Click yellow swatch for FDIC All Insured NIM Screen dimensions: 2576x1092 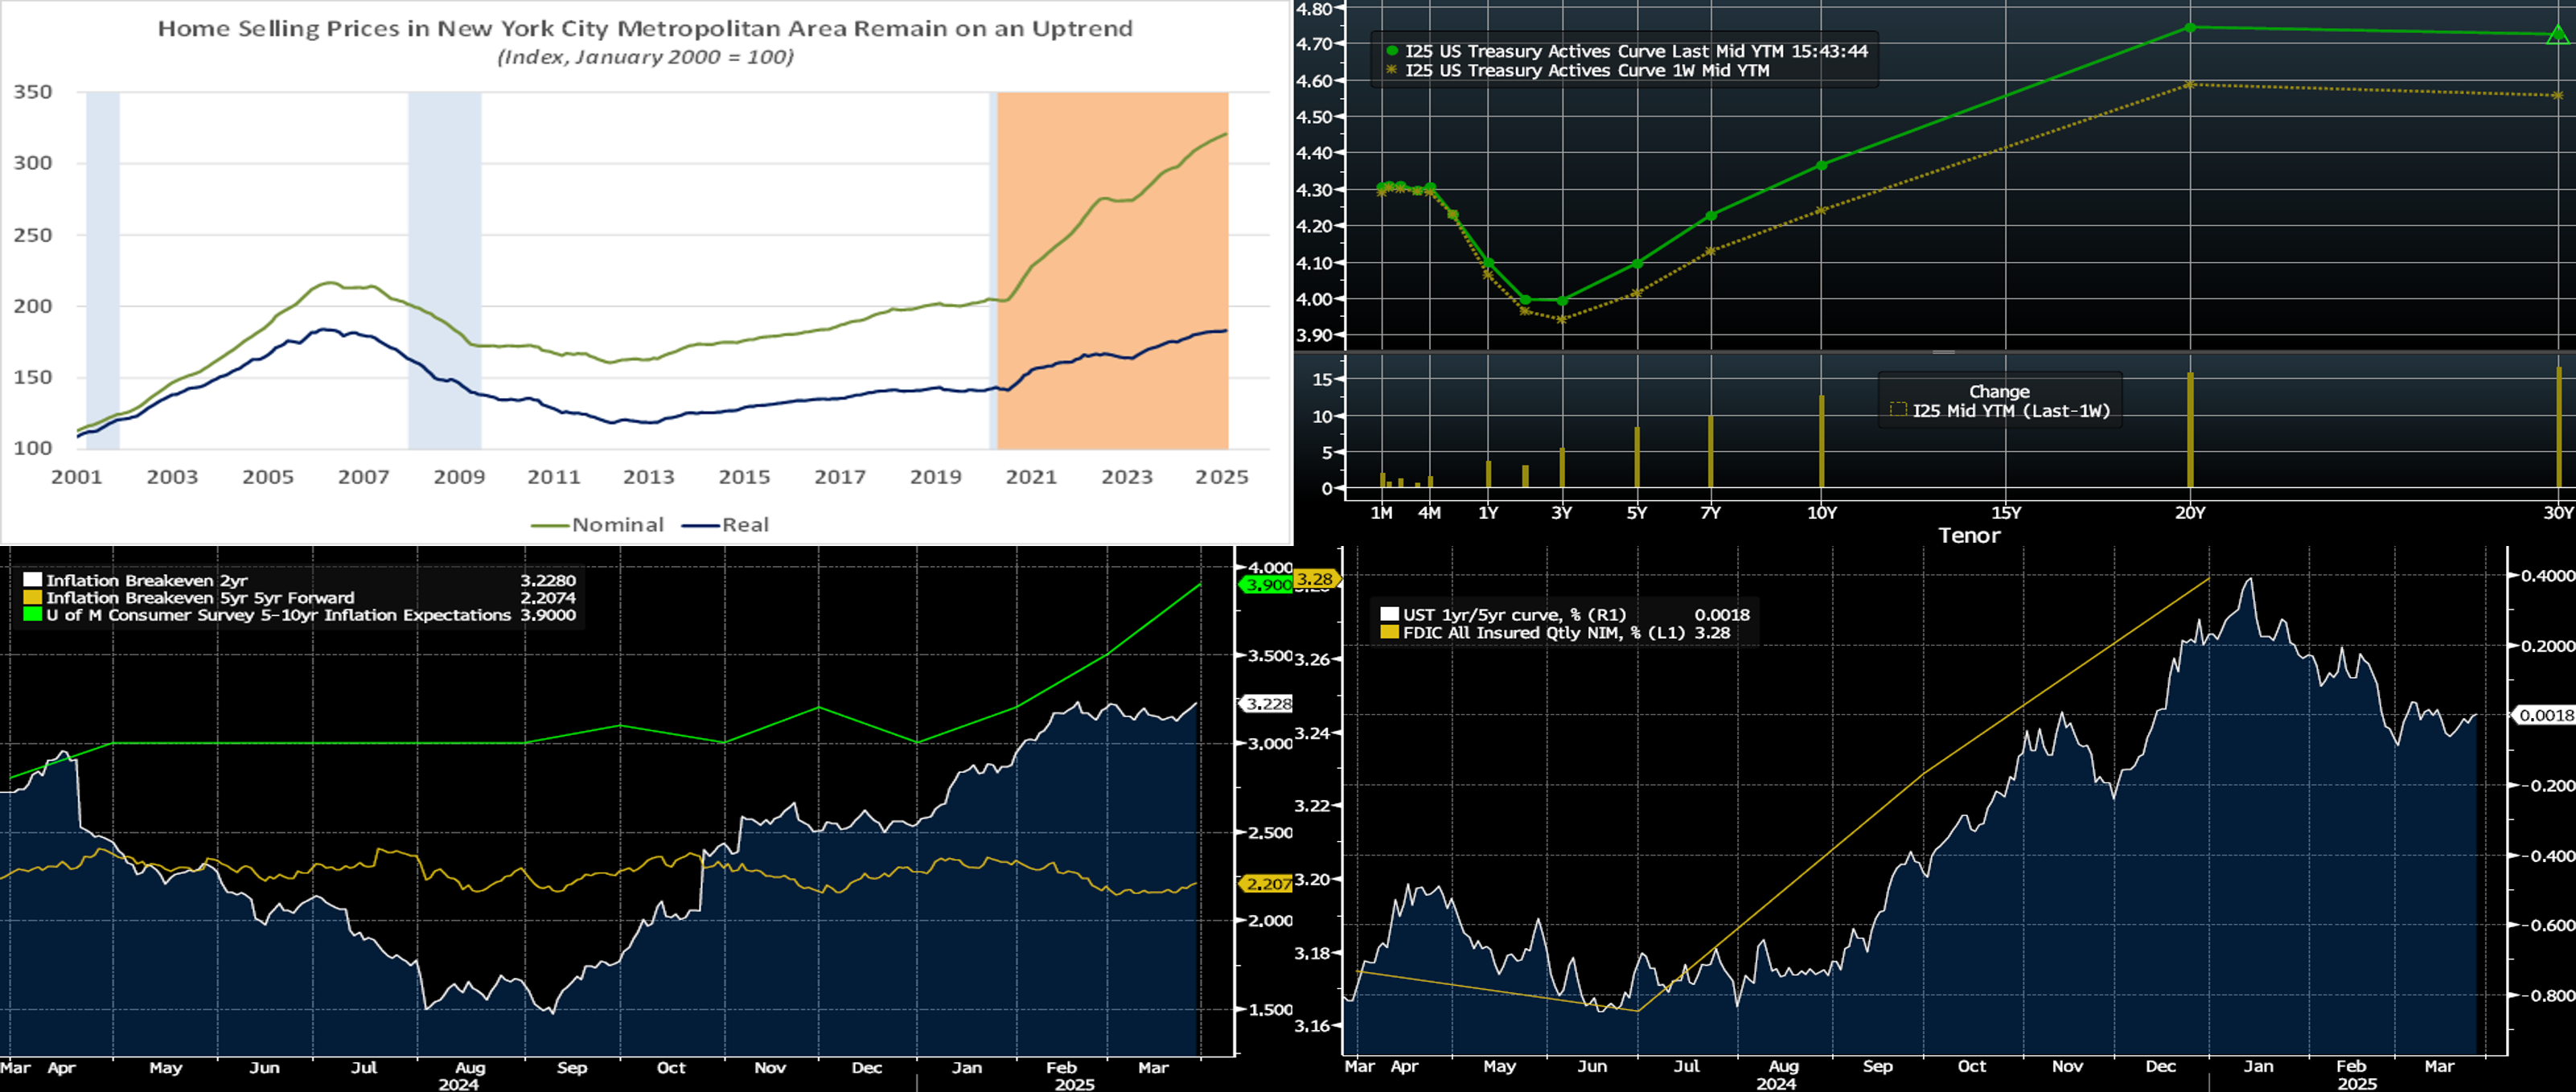point(1389,632)
